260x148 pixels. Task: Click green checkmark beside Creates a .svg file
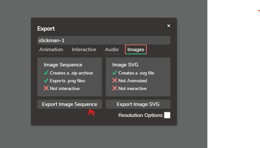click(115, 73)
